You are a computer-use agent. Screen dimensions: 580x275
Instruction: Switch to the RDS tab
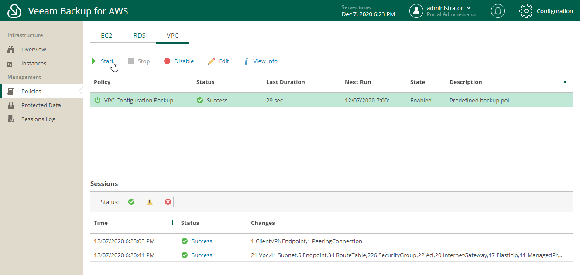pos(140,36)
